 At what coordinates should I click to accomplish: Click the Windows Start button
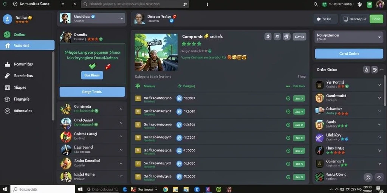tap(5, 189)
